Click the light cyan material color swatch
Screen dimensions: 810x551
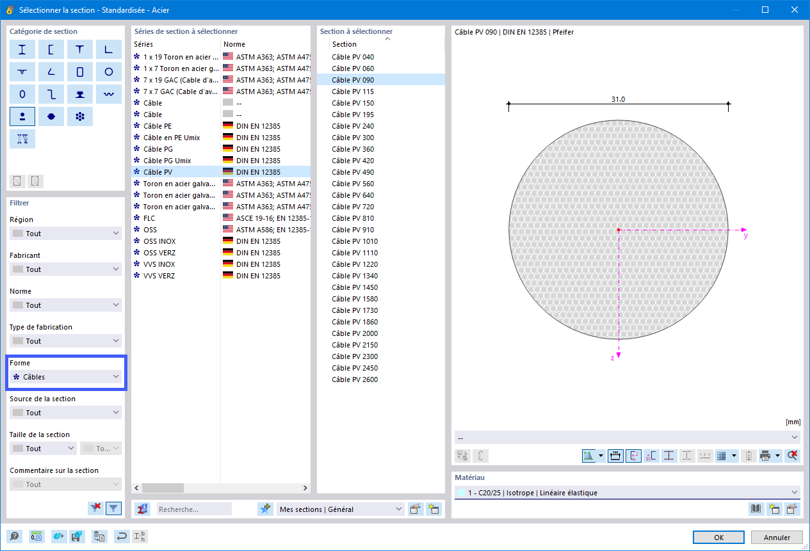462,493
